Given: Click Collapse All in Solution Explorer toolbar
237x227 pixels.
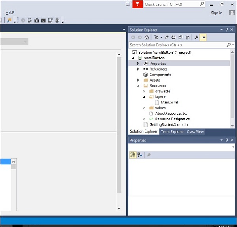Looking at the screenshot, I should click(180, 38).
